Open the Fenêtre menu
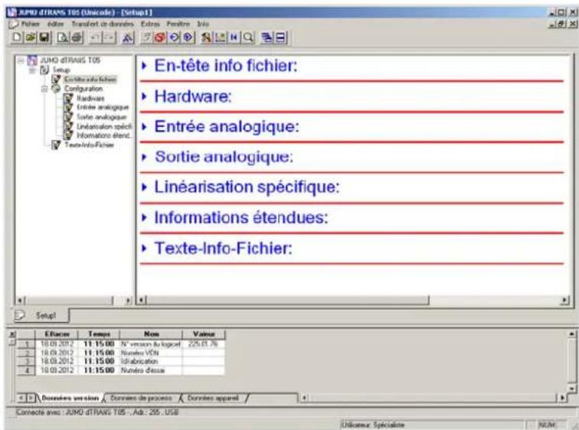 pos(178,24)
